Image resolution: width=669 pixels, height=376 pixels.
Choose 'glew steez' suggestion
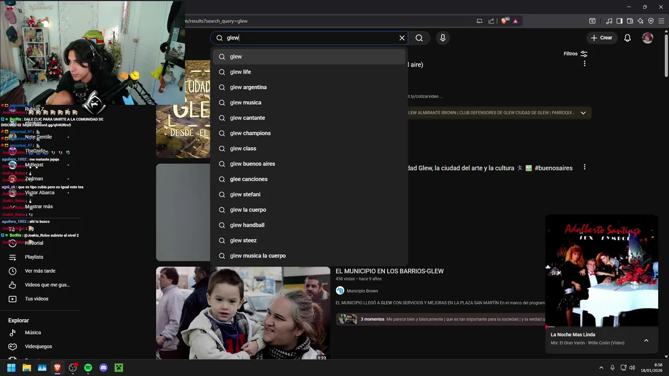(309, 240)
